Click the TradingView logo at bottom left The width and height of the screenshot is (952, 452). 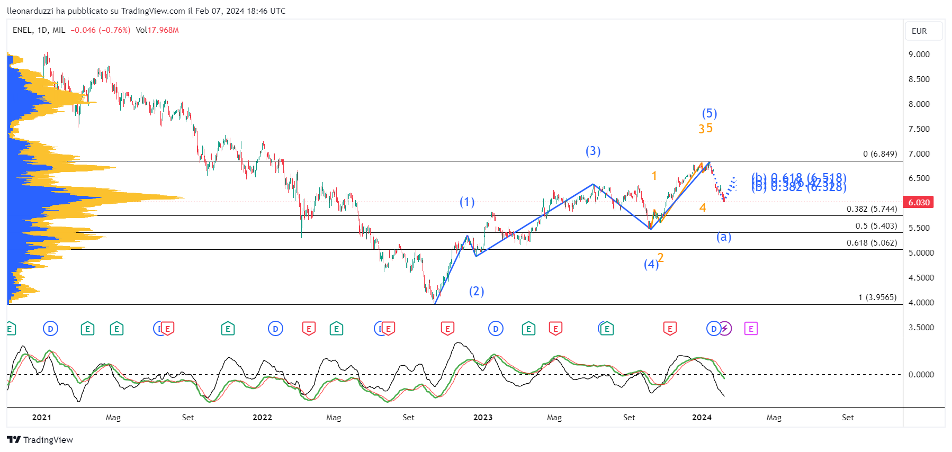(40, 440)
